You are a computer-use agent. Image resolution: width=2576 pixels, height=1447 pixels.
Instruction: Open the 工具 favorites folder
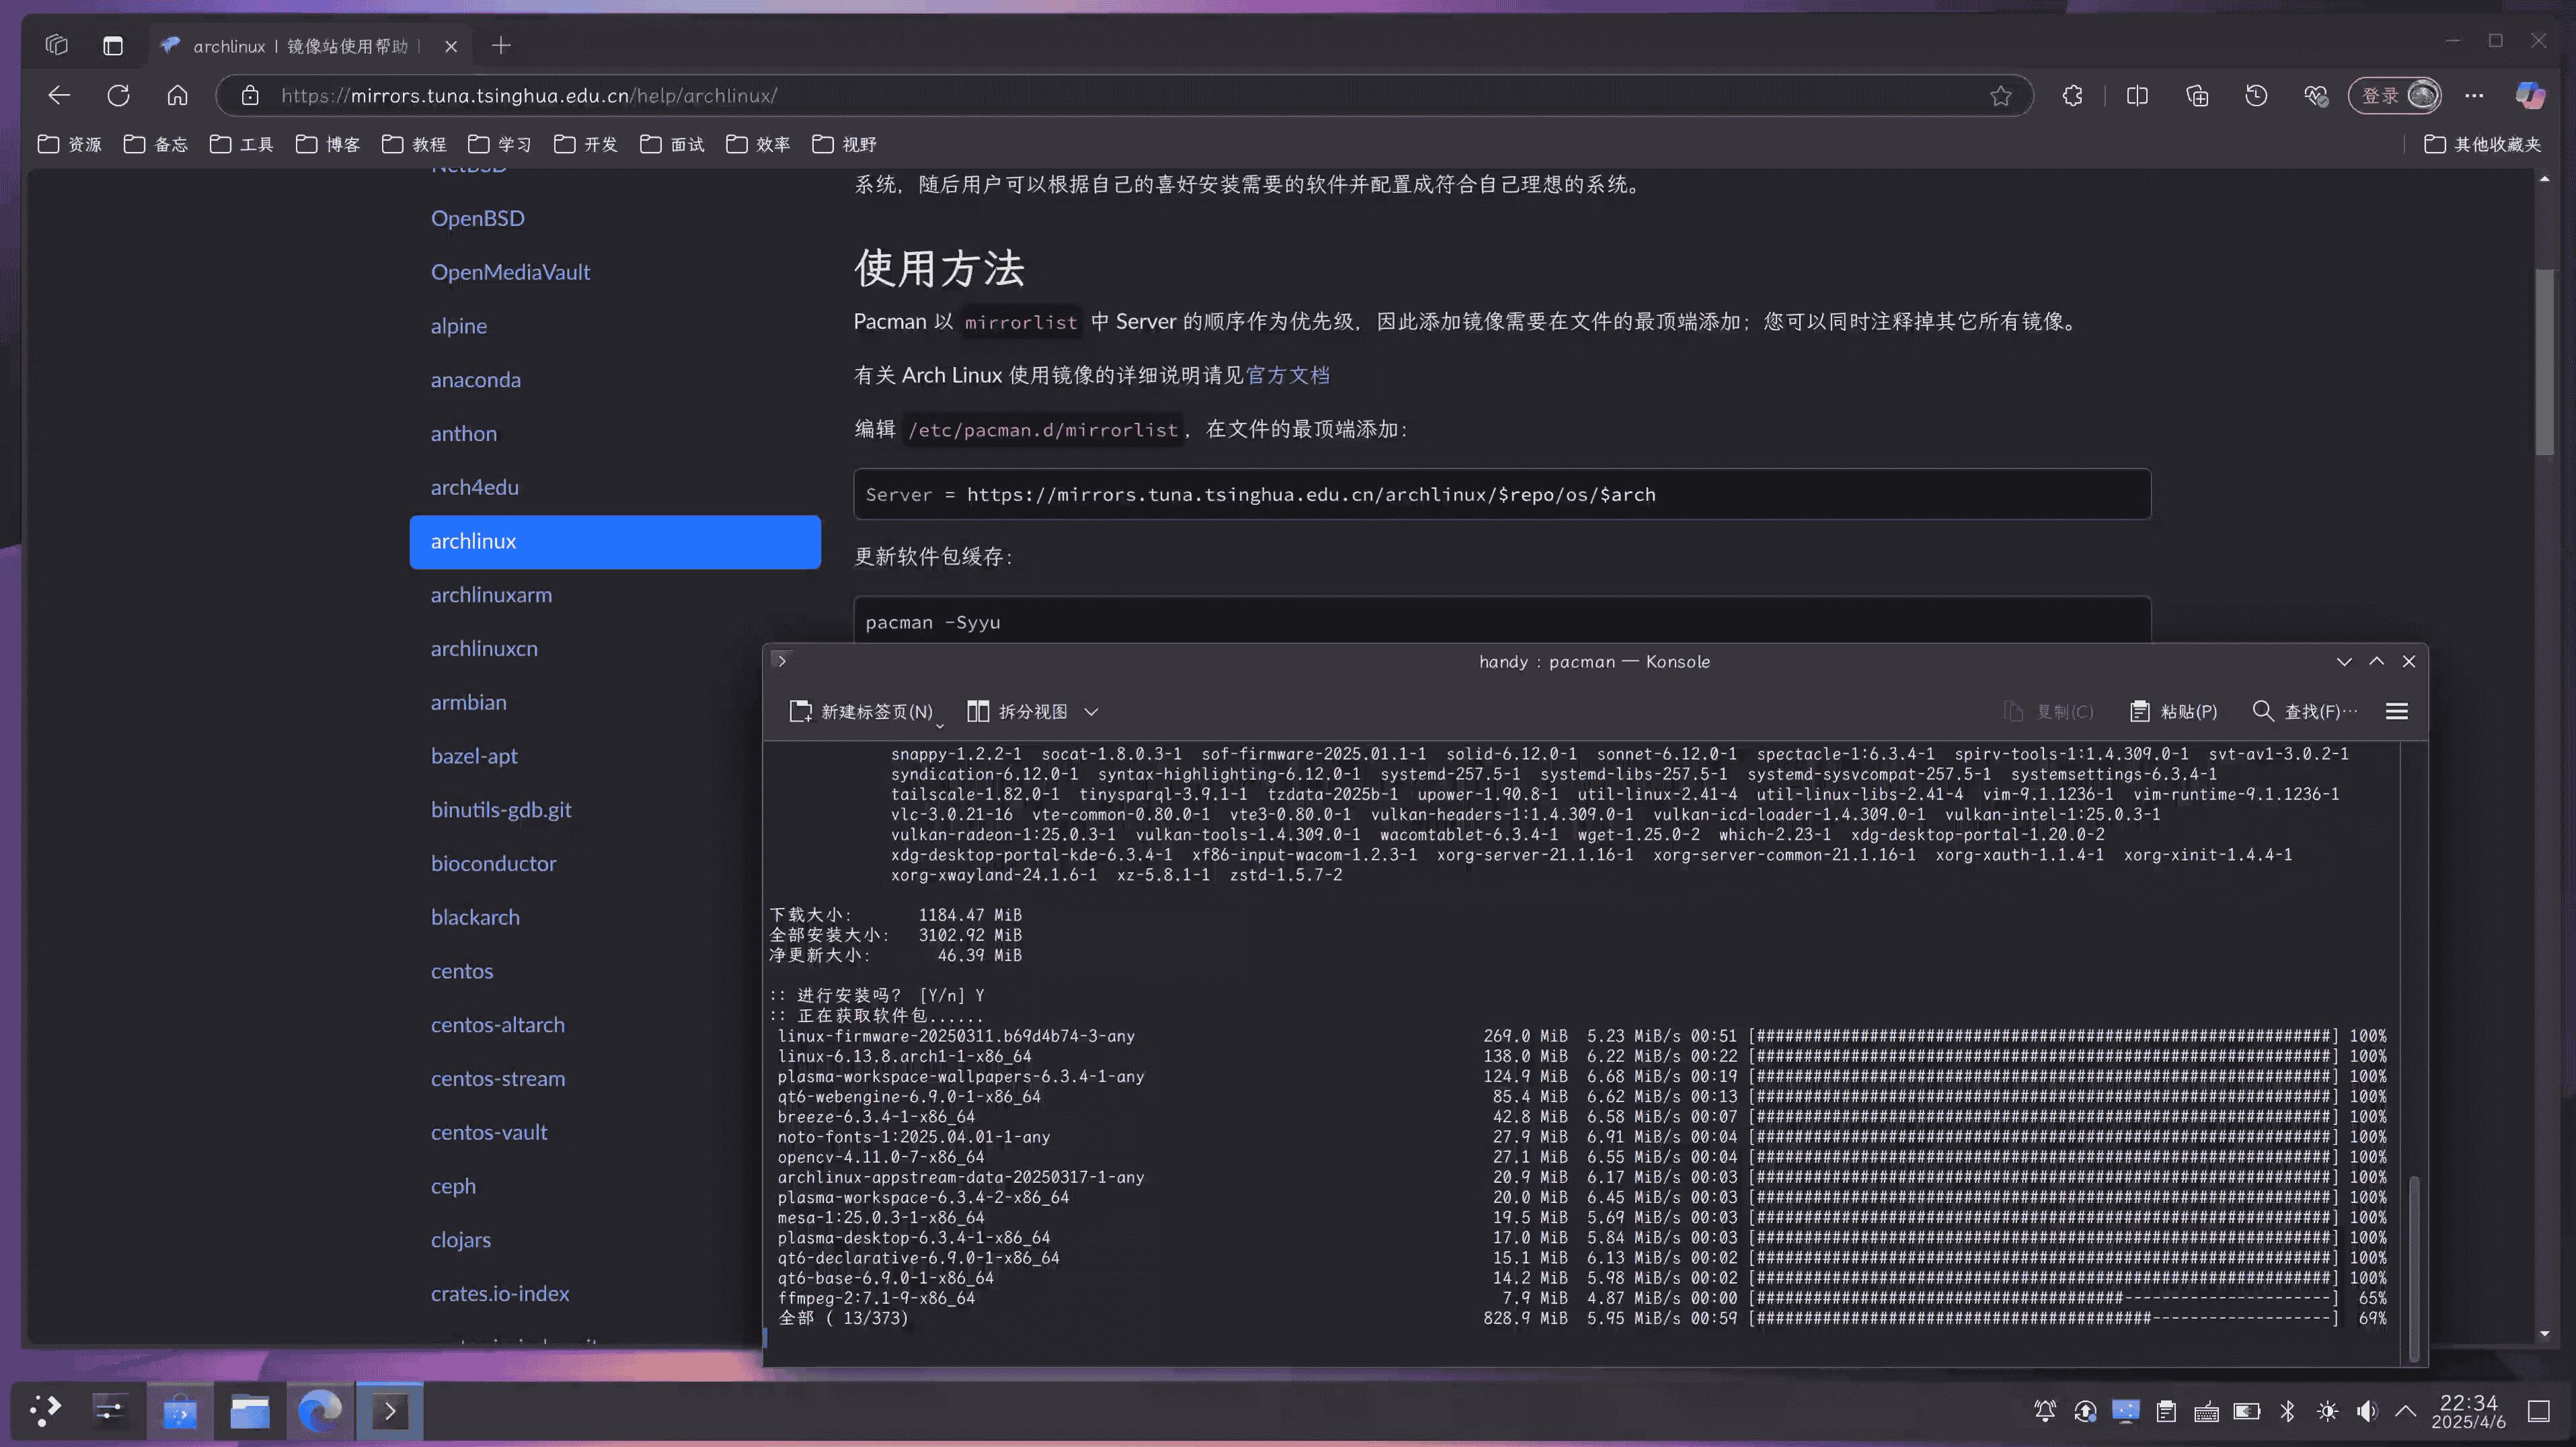point(240,144)
